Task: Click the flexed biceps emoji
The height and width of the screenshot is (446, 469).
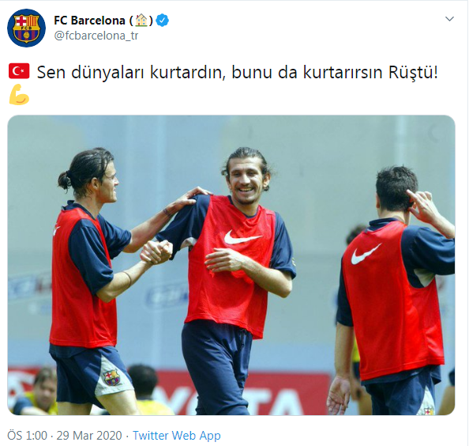Action: click(x=19, y=95)
